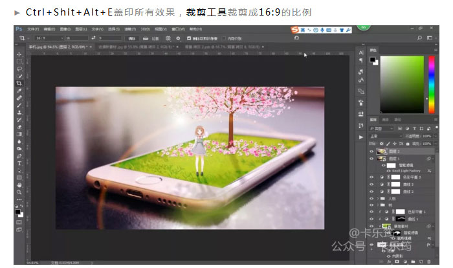Open the crop overlay grid options
Image resolution: width=453 pixels, height=268 pixels.
point(168,38)
